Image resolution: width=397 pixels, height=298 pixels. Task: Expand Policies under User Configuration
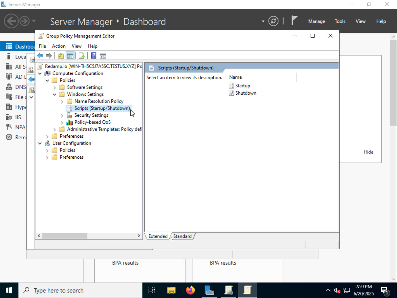pos(47,150)
